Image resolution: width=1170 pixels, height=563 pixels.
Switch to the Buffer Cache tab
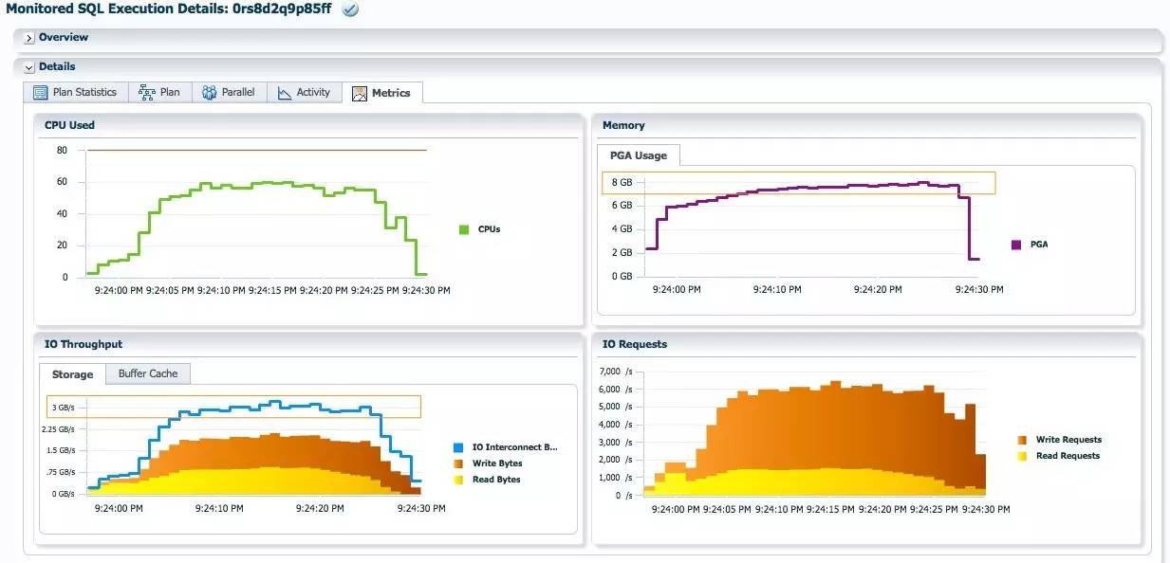[x=148, y=373]
